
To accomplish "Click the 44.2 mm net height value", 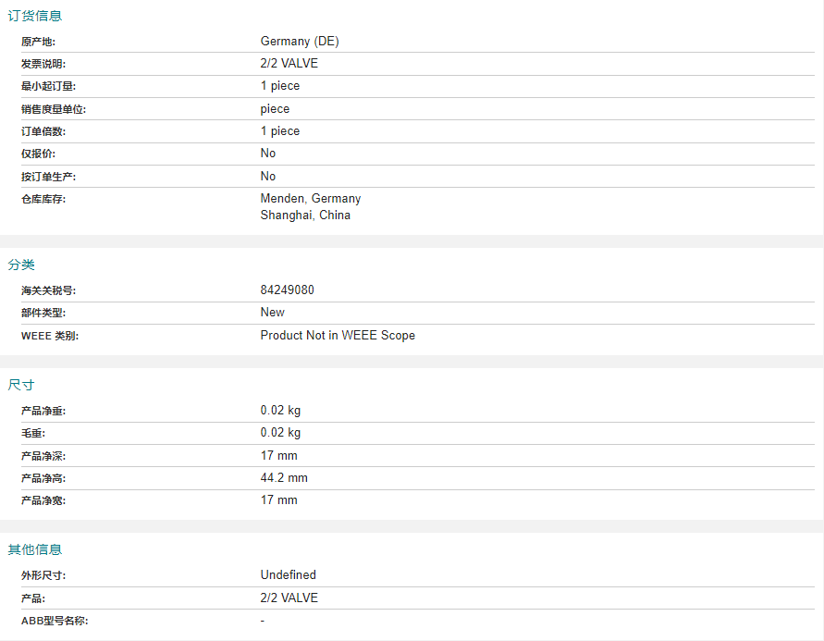I will tap(284, 477).
